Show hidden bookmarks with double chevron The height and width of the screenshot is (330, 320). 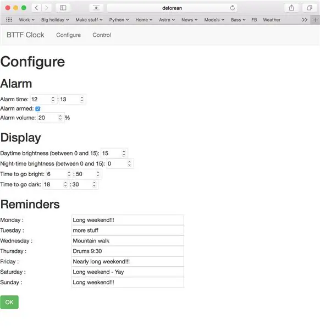click(305, 20)
